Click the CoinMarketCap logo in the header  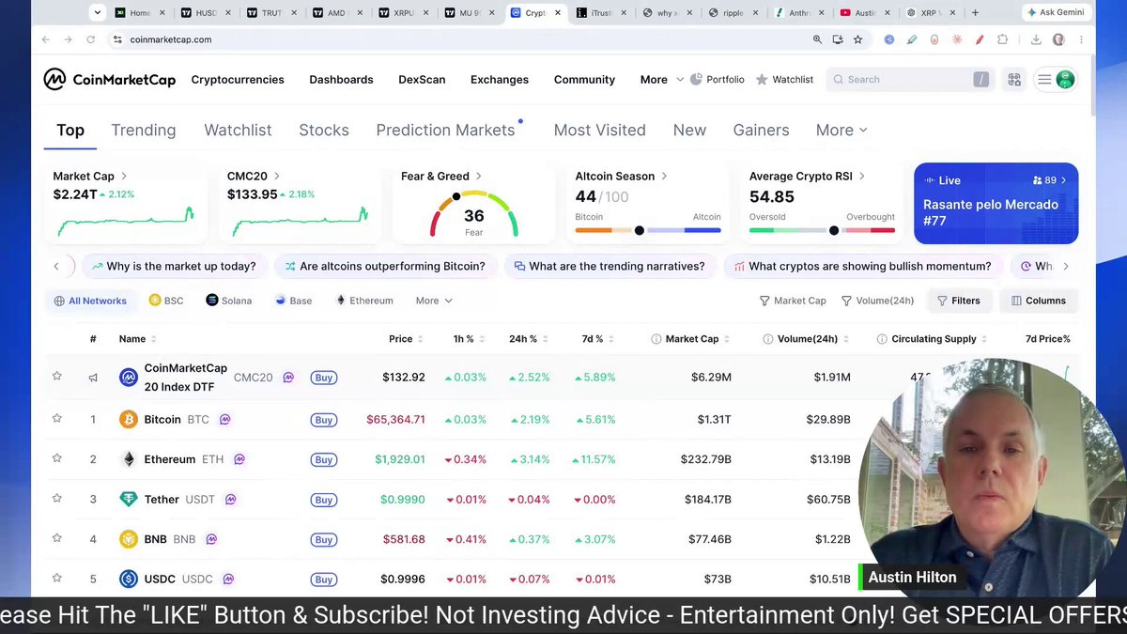pos(110,80)
